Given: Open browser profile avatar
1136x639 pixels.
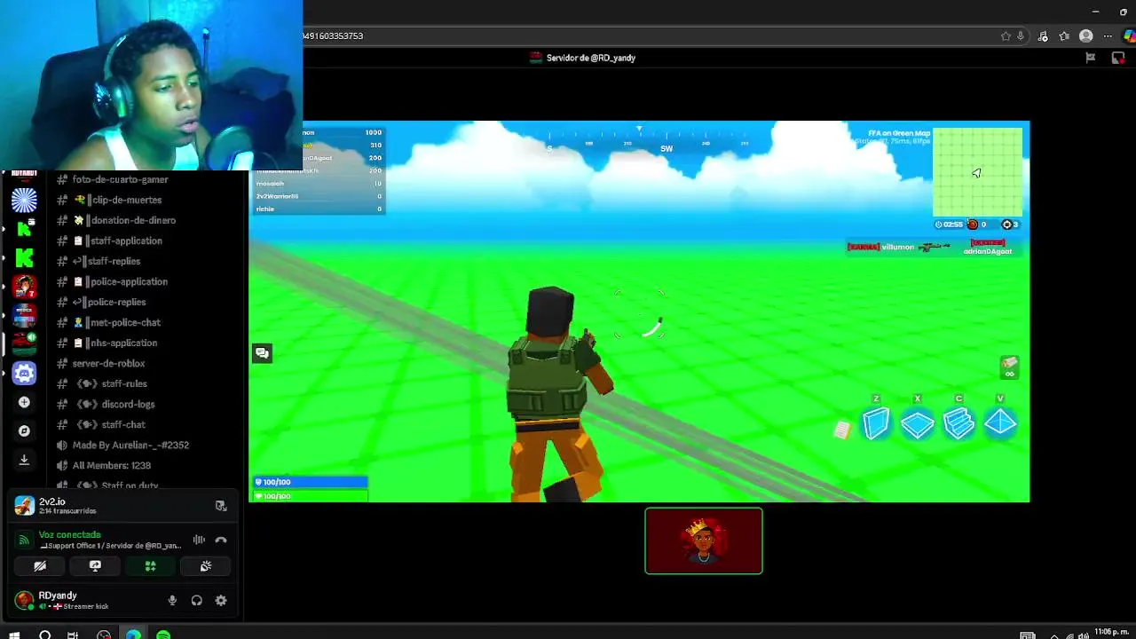Looking at the screenshot, I should [x=1086, y=36].
